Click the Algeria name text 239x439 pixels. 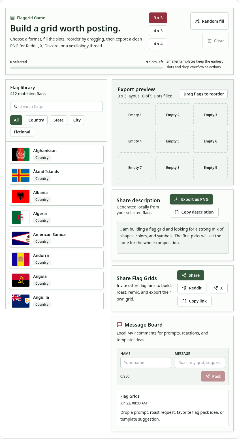[x=40, y=214]
